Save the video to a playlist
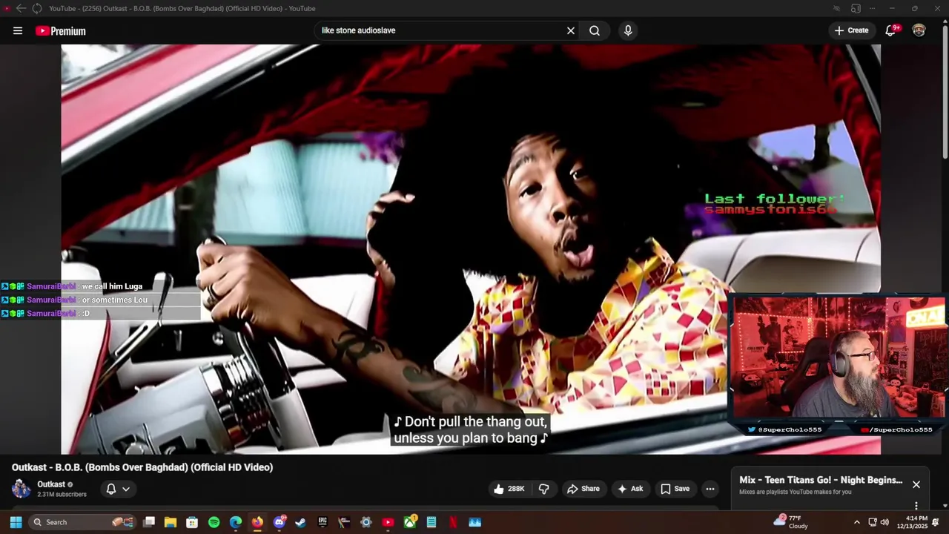This screenshot has width=949, height=534. click(675, 489)
